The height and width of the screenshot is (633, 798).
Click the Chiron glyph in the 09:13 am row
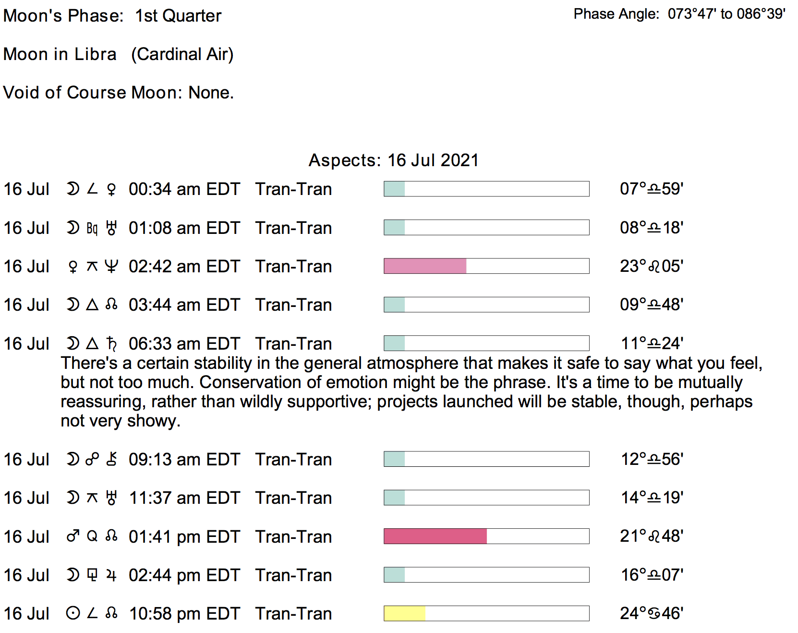coord(111,459)
